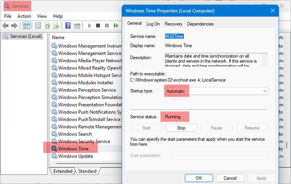Click the W32Time service name field

point(174,36)
